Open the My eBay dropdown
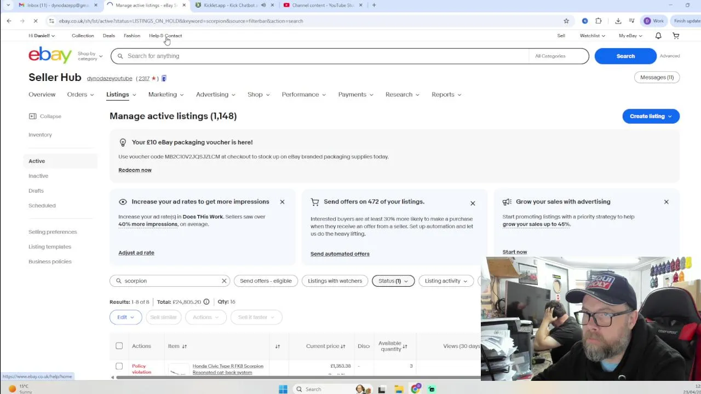Screen dimensions: 701x394 pos(630,36)
